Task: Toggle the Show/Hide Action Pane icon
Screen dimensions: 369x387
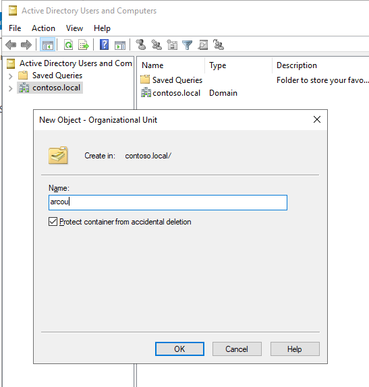Action: tap(120, 45)
